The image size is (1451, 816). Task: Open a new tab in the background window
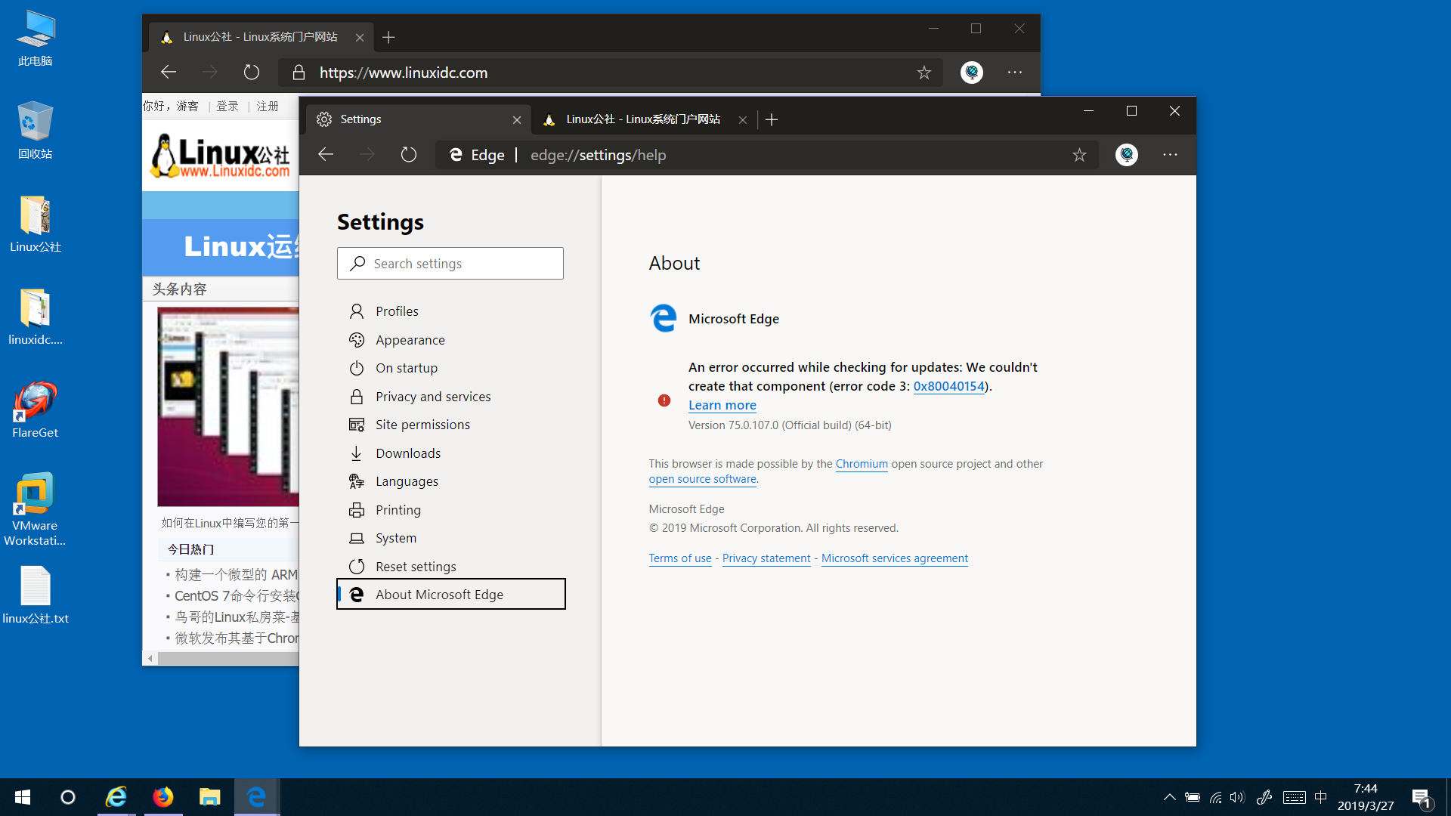388,37
